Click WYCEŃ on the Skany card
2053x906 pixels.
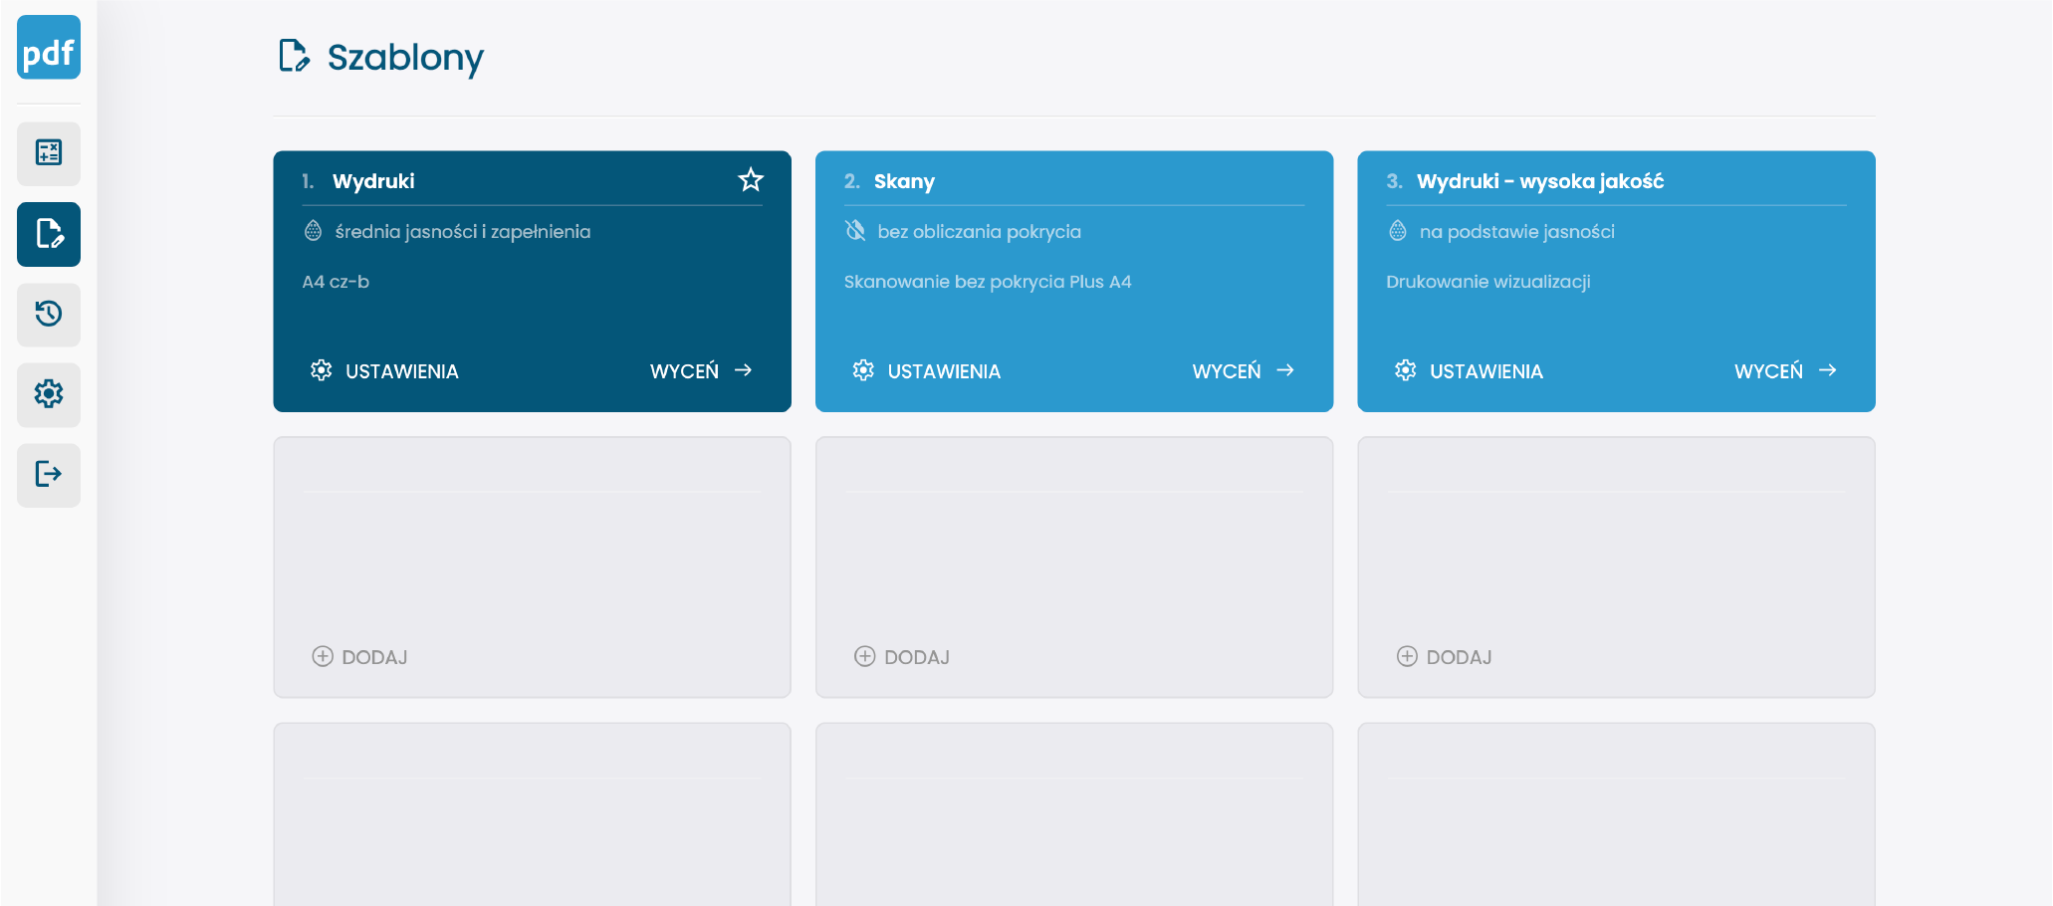pyautogui.click(x=1243, y=371)
